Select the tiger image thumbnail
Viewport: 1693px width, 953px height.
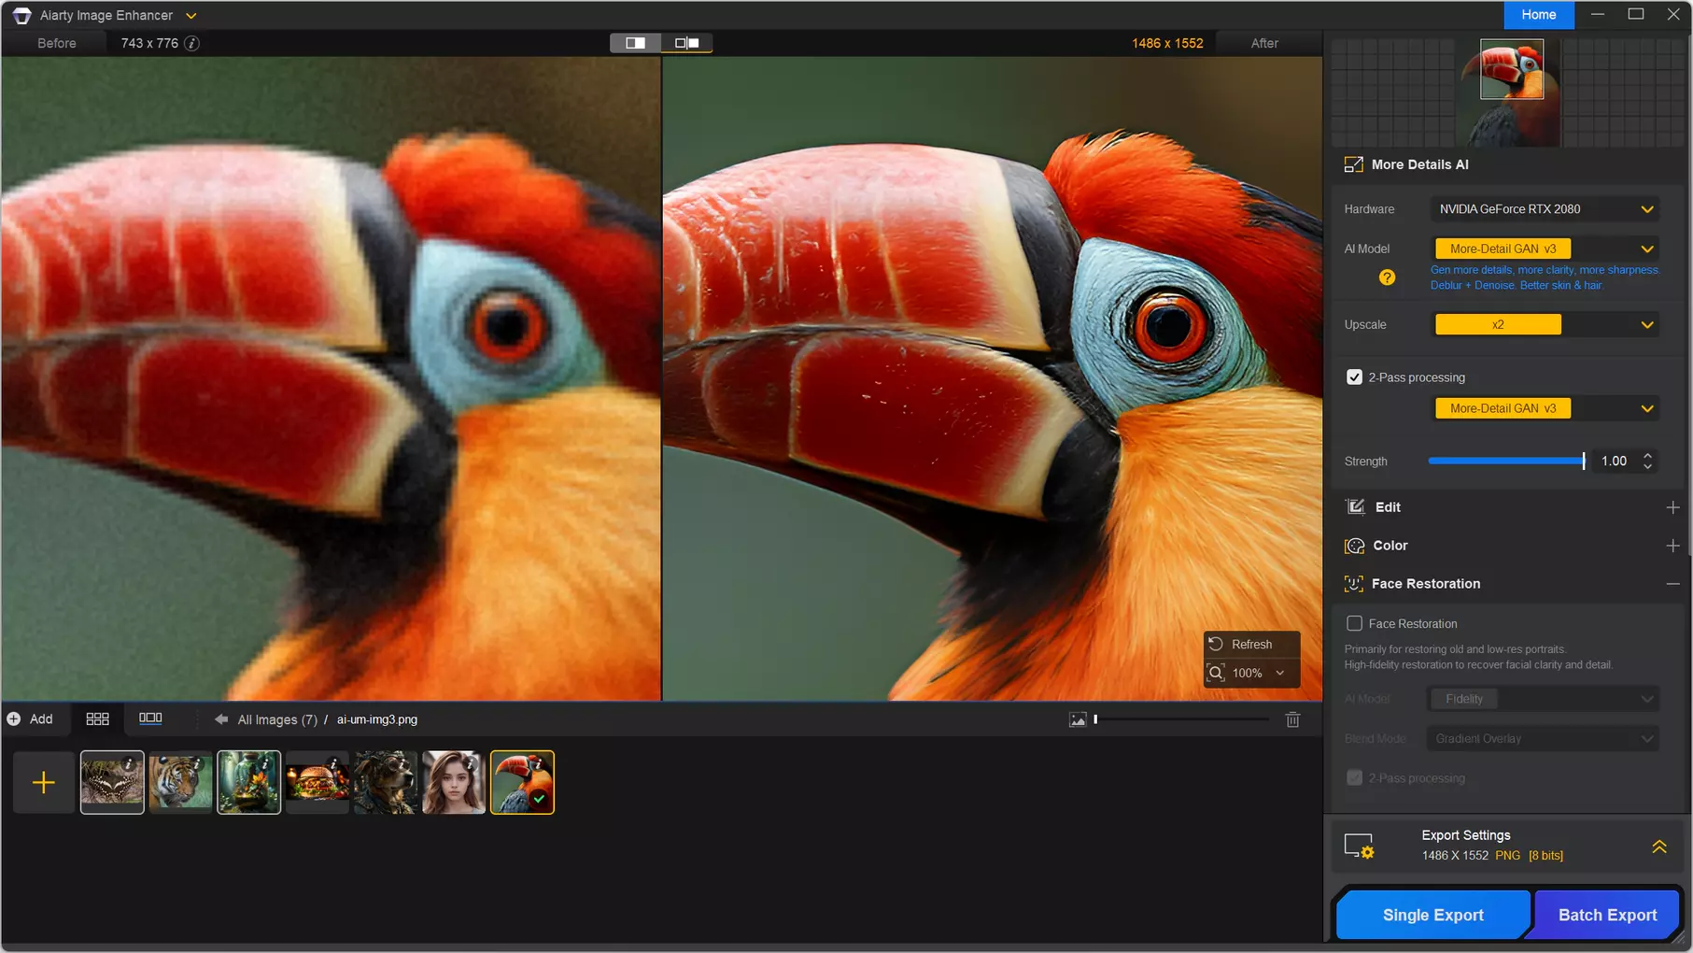(180, 782)
